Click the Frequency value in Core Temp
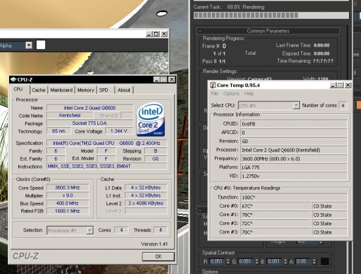Screen dimensions: 361x274 point(294,159)
